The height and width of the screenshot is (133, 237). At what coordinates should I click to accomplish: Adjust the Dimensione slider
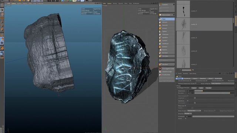pos(214,91)
